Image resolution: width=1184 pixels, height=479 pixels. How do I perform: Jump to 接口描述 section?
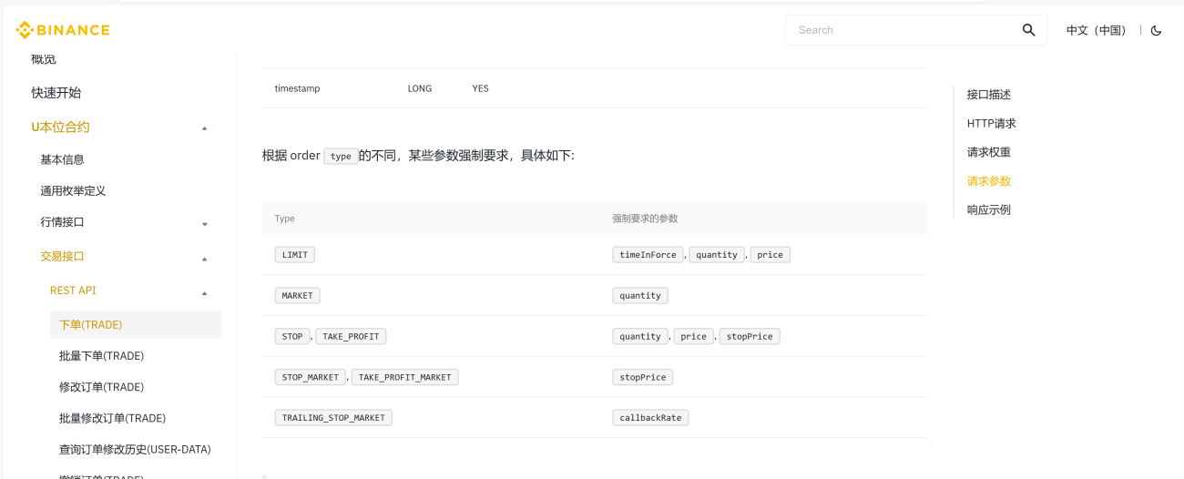coord(989,95)
